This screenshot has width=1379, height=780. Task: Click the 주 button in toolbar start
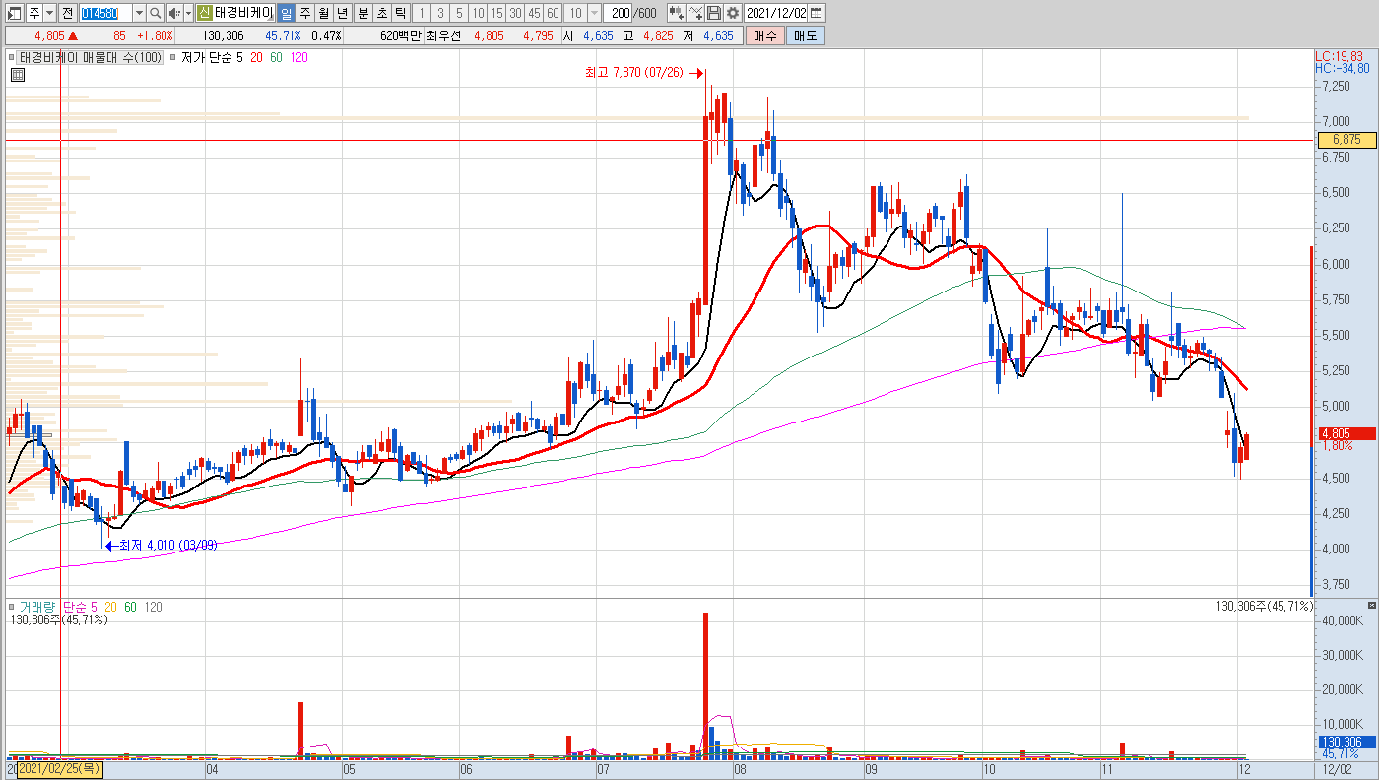[x=33, y=13]
